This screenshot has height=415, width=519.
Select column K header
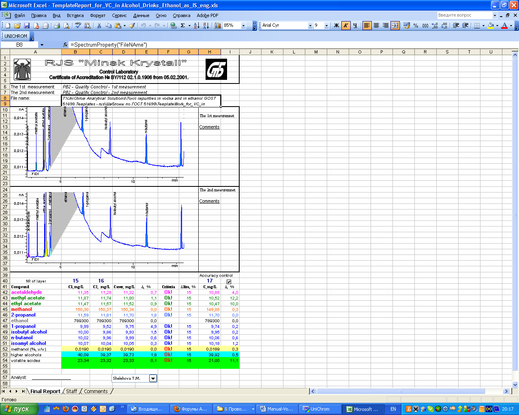point(272,52)
